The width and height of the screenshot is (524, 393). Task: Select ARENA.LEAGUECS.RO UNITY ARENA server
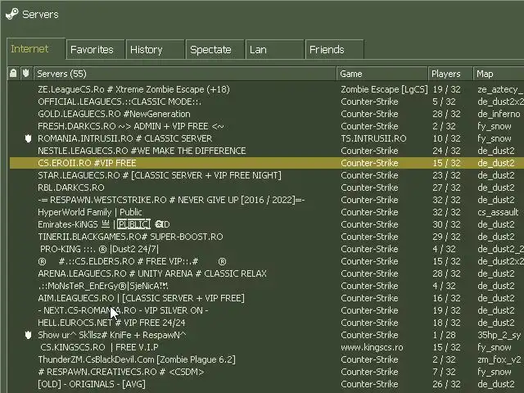tap(267, 273)
